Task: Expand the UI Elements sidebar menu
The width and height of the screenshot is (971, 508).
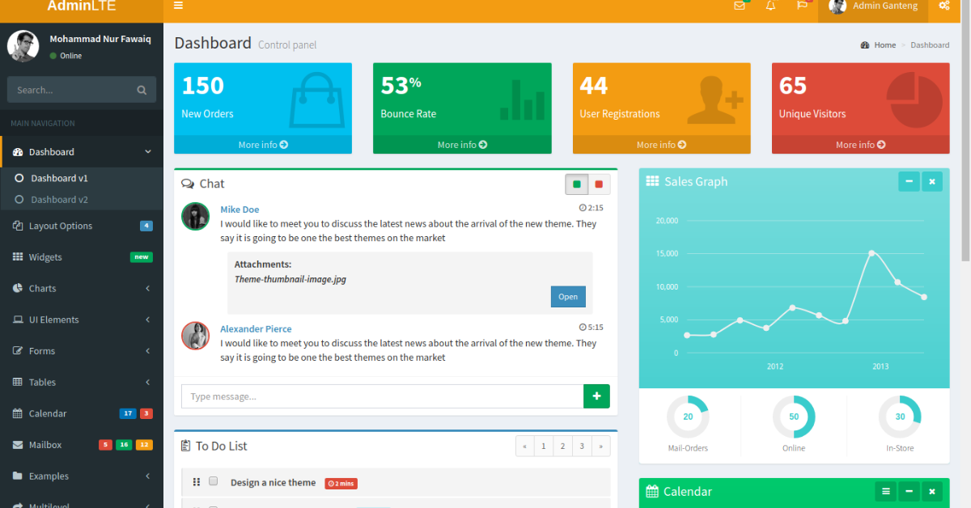Action: [81, 320]
